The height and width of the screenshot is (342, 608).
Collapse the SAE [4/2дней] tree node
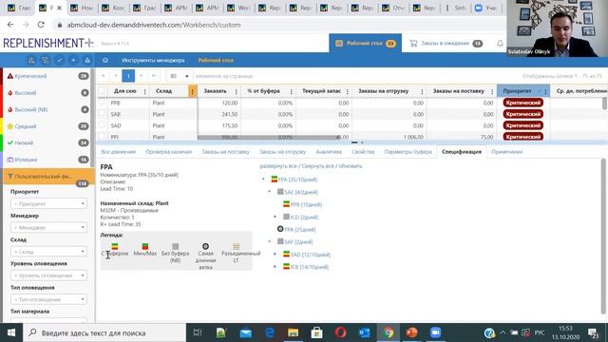(x=270, y=192)
